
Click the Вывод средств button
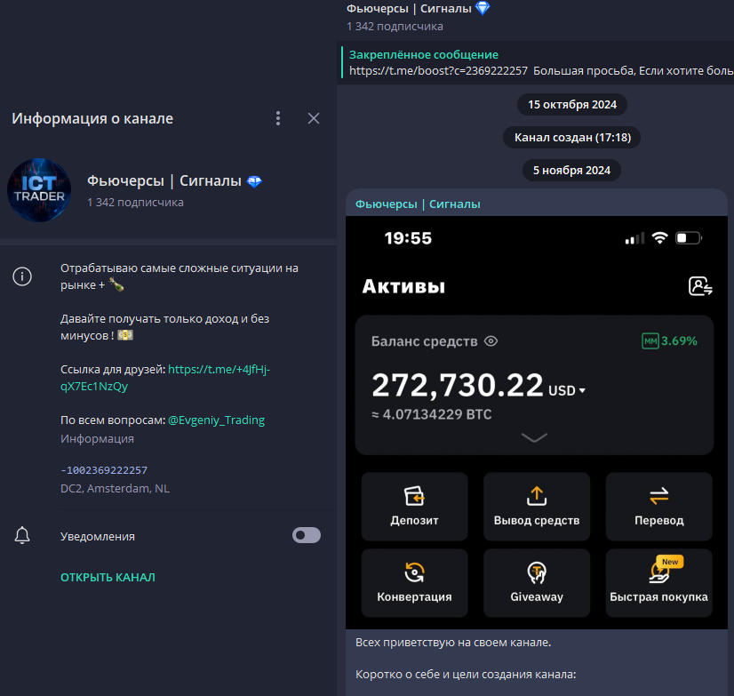pyautogui.click(x=537, y=507)
